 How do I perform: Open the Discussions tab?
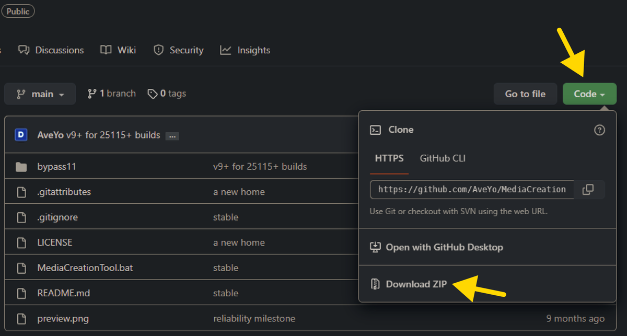coord(51,50)
